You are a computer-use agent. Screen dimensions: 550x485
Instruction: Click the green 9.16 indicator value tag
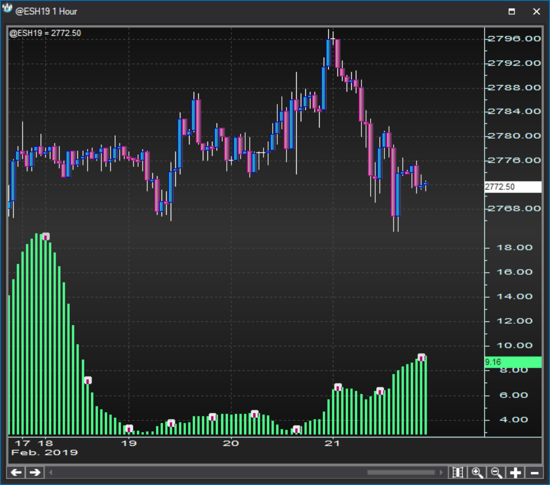click(x=513, y=362)
